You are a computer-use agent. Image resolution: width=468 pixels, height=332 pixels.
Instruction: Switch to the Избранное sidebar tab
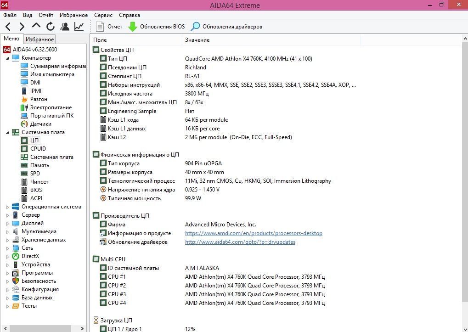pos(39,39)
